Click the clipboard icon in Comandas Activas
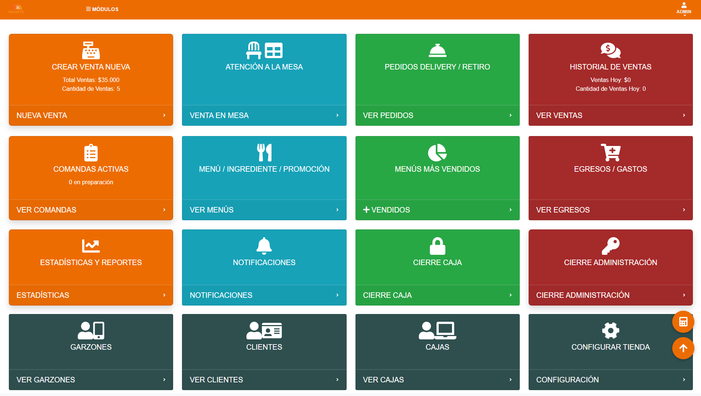 point(91,153)
